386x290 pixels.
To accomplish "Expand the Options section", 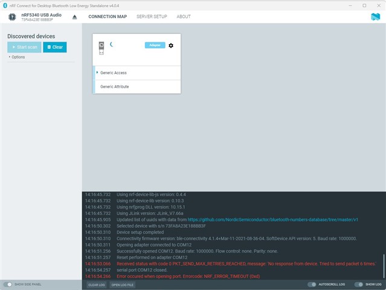I will (17, 57).
